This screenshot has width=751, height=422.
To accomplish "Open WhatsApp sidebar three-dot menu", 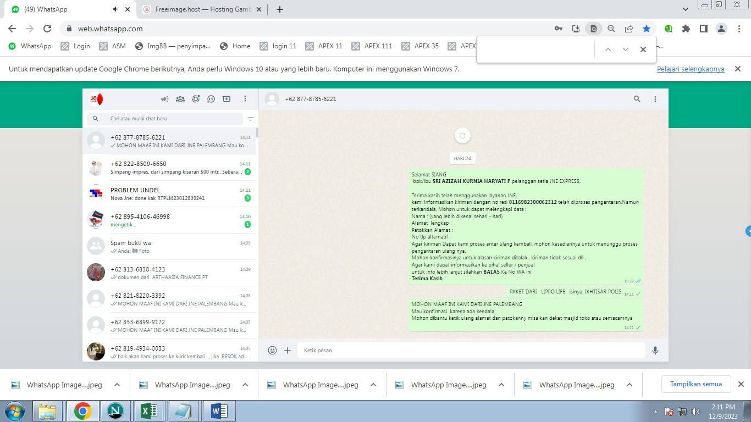I will point(245,99).
